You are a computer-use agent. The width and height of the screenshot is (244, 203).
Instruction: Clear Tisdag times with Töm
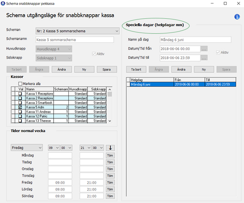coord(110,162)
